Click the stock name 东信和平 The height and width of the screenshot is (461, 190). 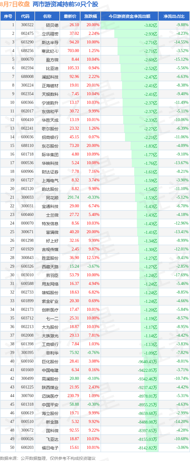[x=50, y=111]
